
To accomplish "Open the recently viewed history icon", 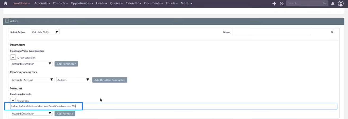I will click(281, 3).
